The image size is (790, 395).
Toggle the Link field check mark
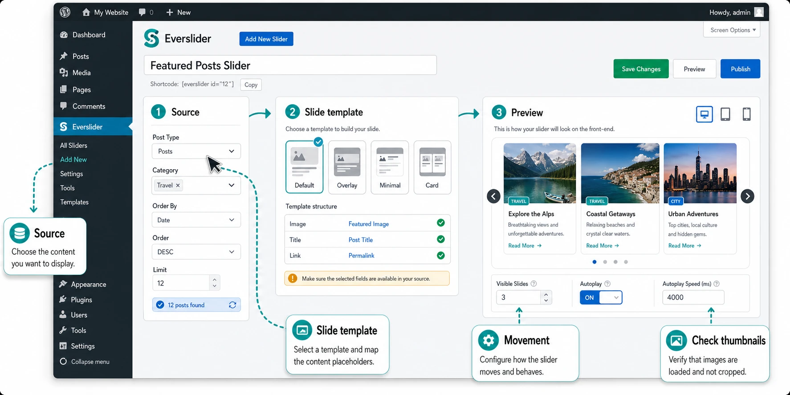pyautogui.click(x=440, y=255)
